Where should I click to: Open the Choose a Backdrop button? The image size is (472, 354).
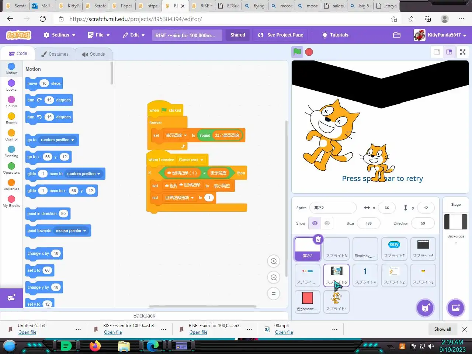456,308
